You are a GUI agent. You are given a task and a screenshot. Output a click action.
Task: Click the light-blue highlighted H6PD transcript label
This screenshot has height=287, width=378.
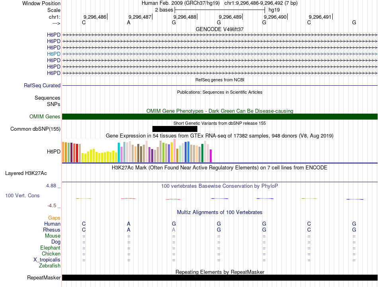click(x=54, y=54)
